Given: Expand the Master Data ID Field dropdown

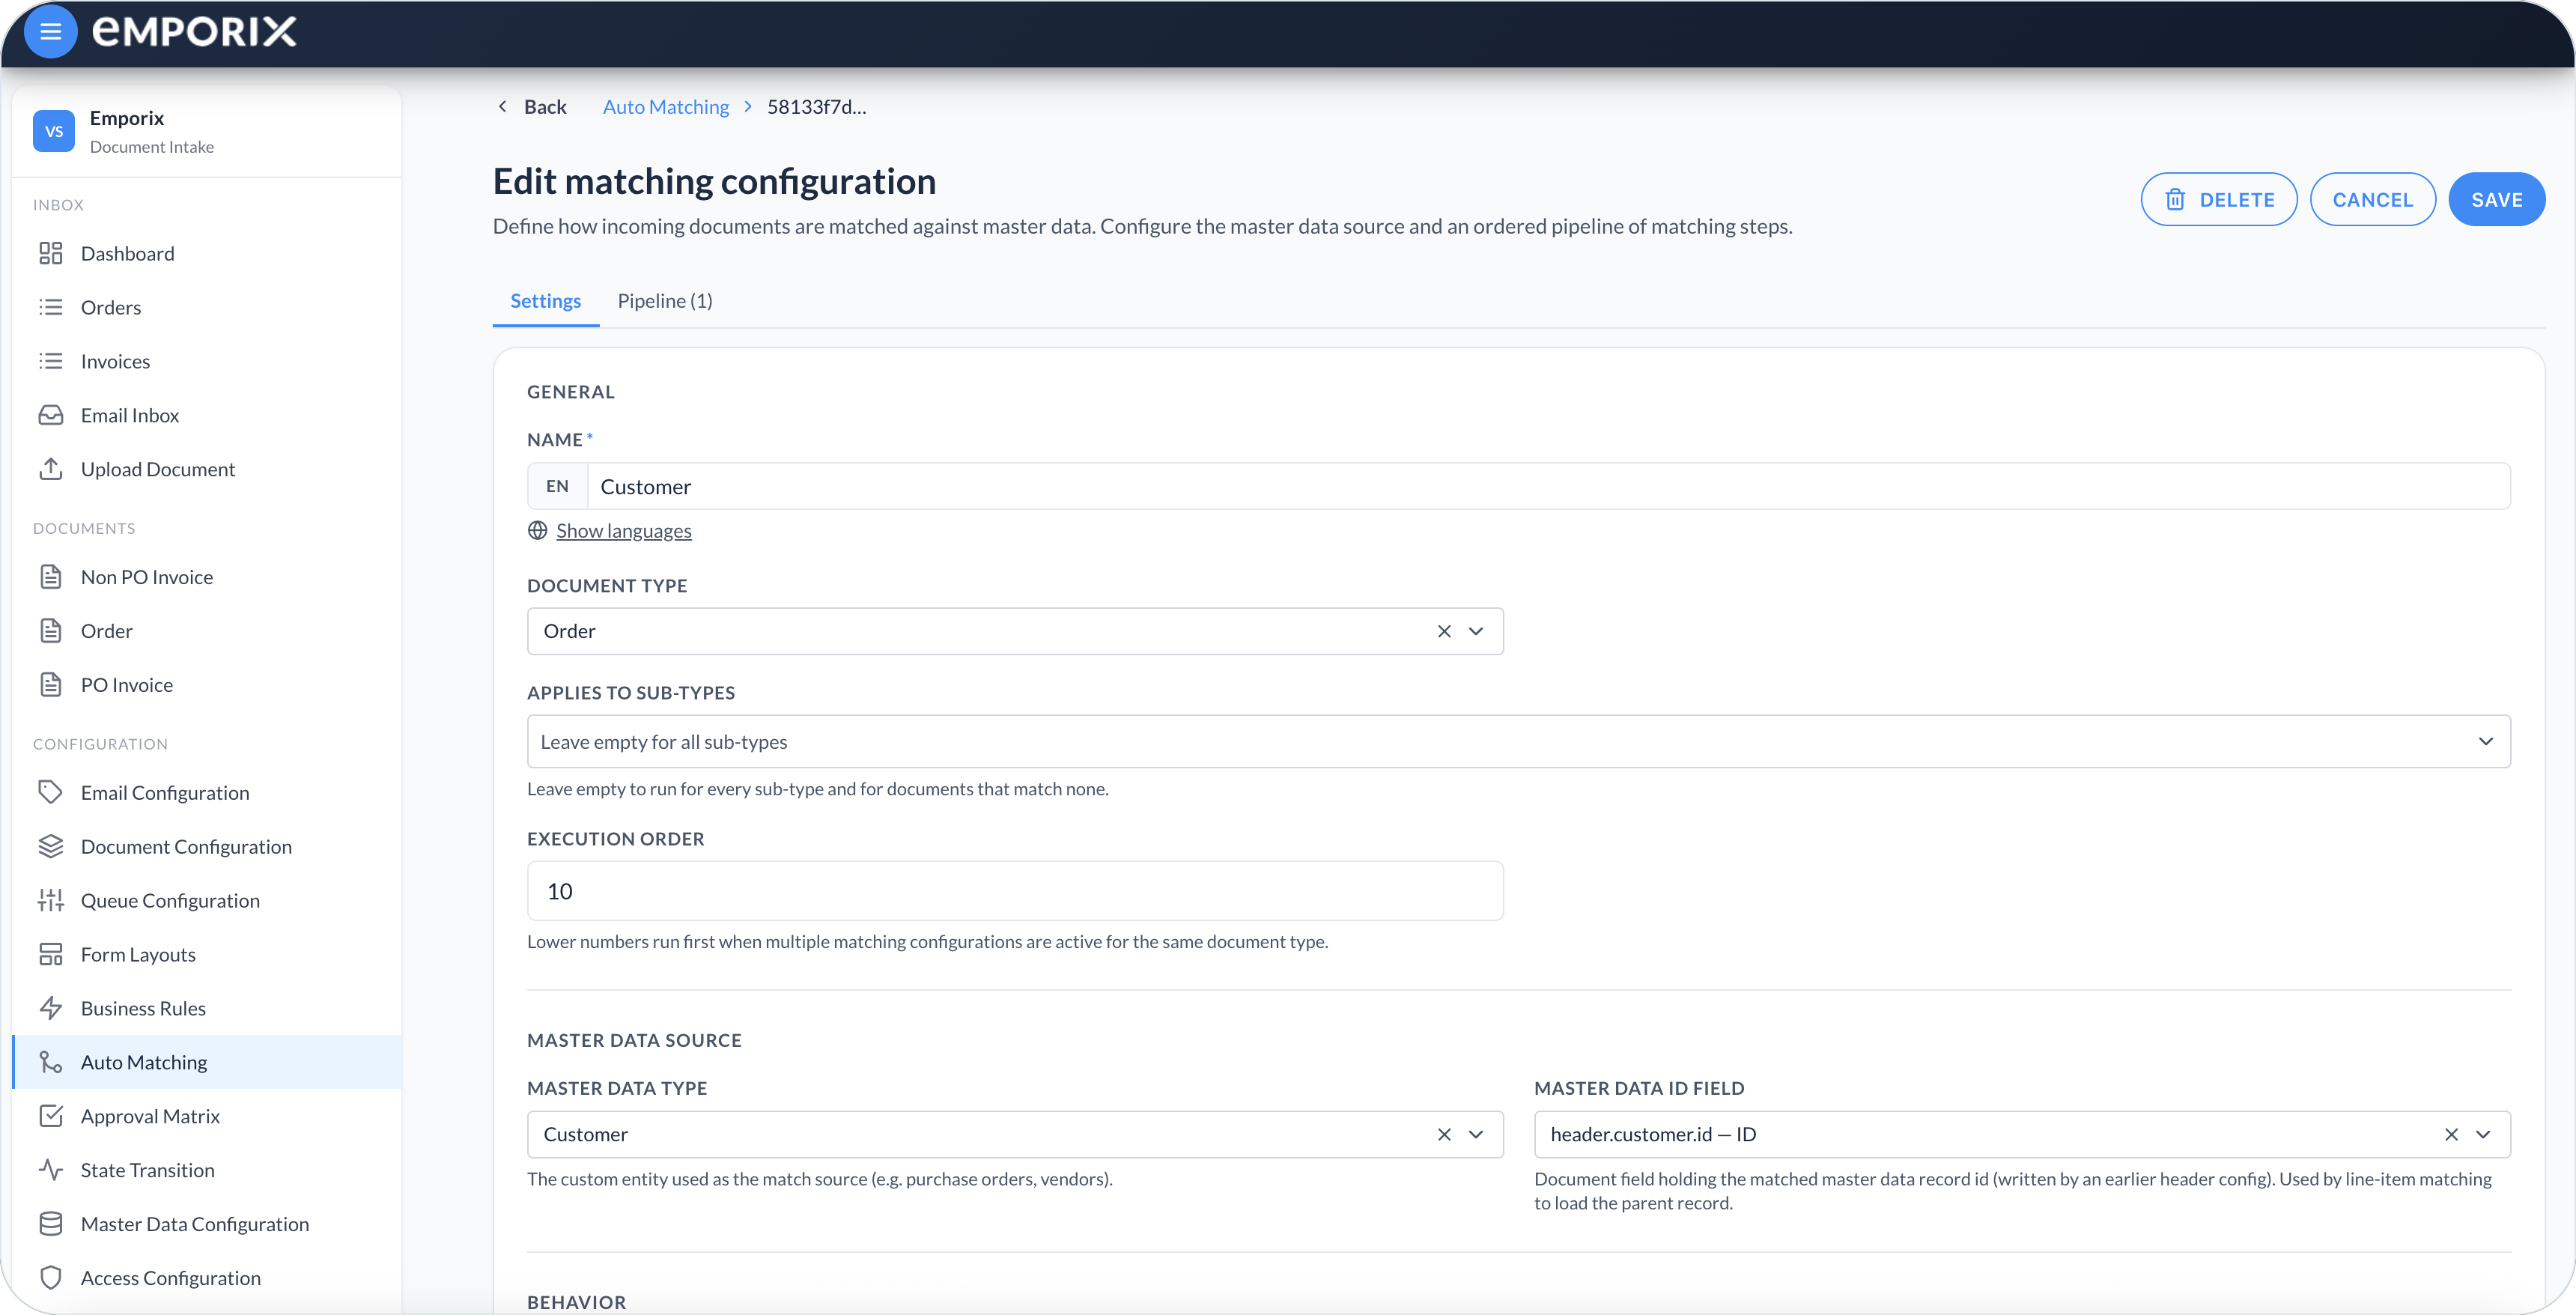Looking at the screenshot, I should (x=2483, y=1135).
